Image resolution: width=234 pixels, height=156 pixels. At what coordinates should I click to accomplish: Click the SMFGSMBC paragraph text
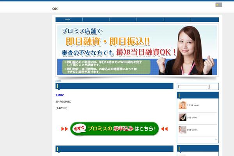coord(63,102)
